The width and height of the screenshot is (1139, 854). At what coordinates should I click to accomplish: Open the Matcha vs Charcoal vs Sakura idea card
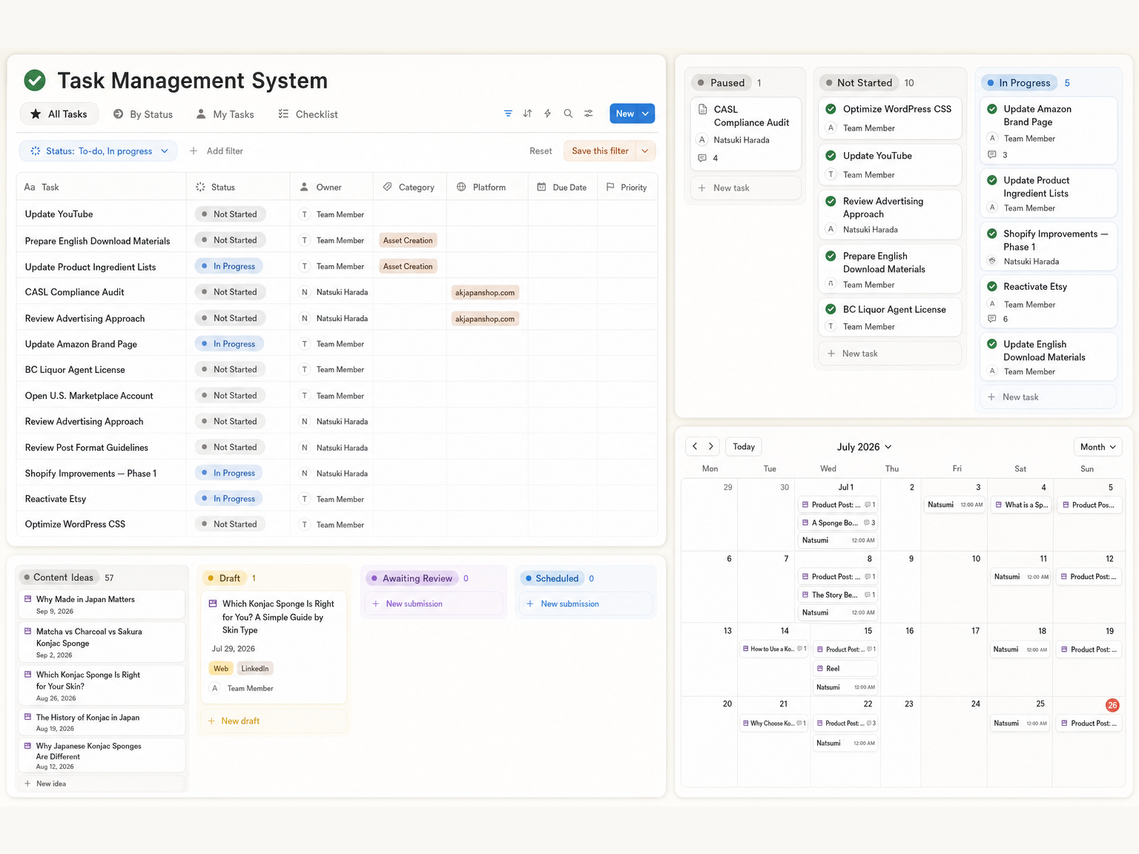click(101, 642)
